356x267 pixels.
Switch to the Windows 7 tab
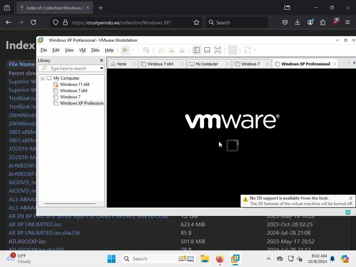[x=250, y=64]
